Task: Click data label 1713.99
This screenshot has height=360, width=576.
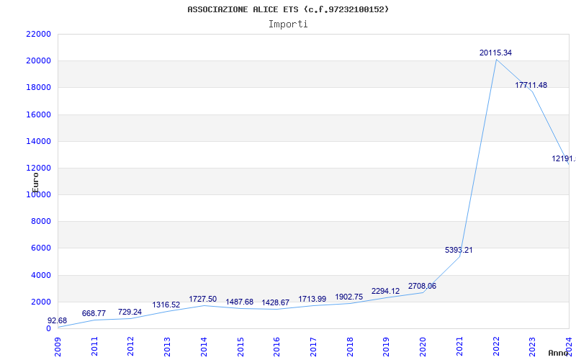Action: [x=312, y=300]
